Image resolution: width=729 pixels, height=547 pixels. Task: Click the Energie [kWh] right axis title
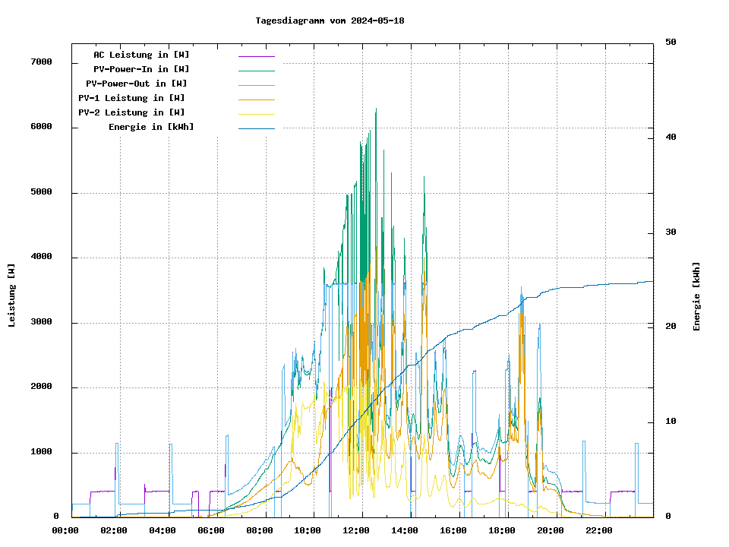click(x=696, y=296)
